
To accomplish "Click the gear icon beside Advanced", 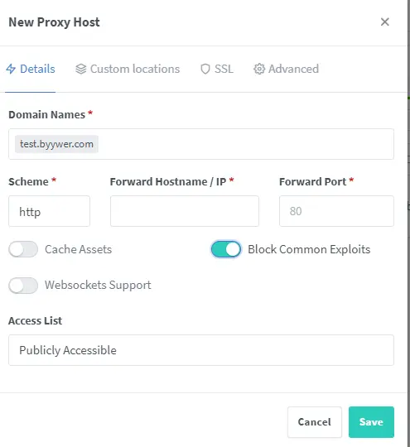I will coord(259,69).
